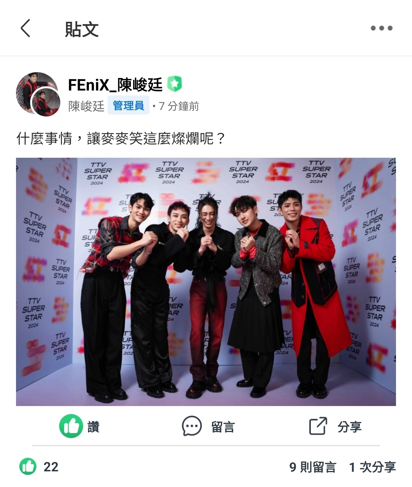
Task: Tap the share arrow icon
Action: (x=318, y=426)
